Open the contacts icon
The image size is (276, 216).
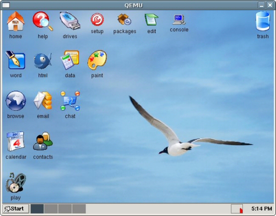42,142
